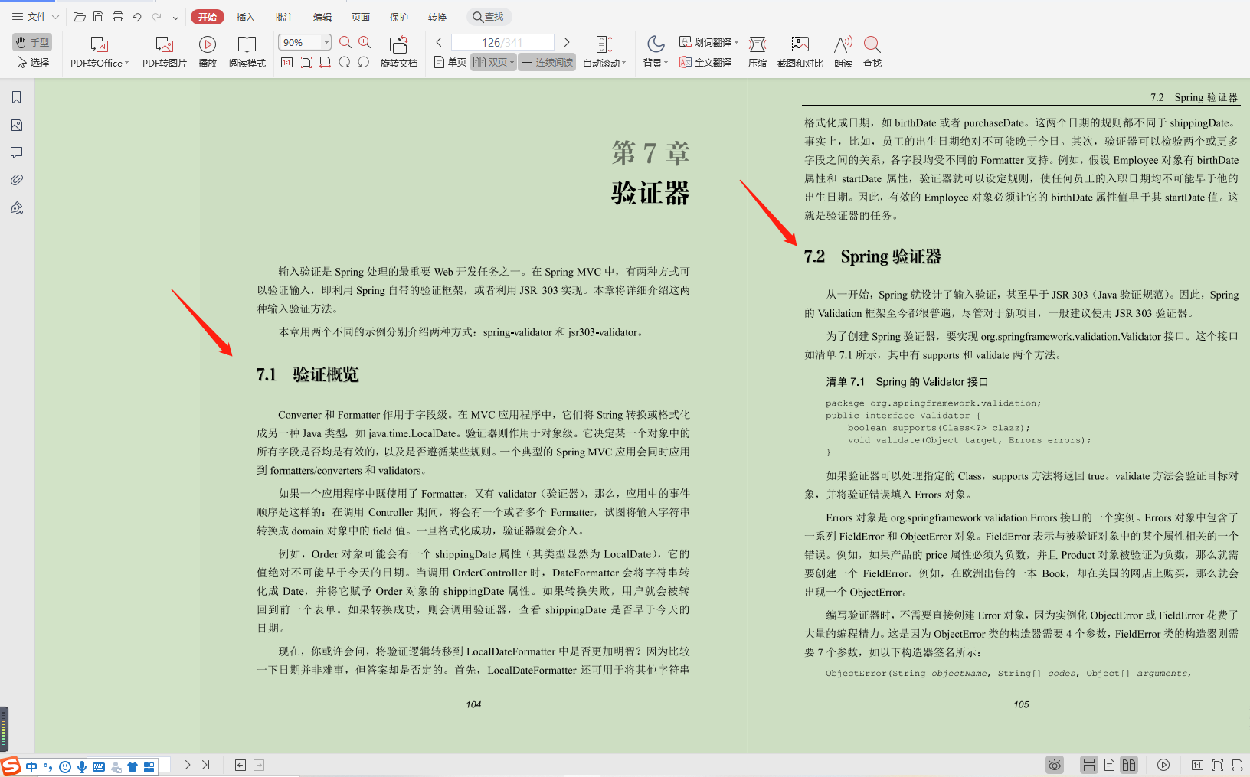Click the Redo arrow icon

156,17
